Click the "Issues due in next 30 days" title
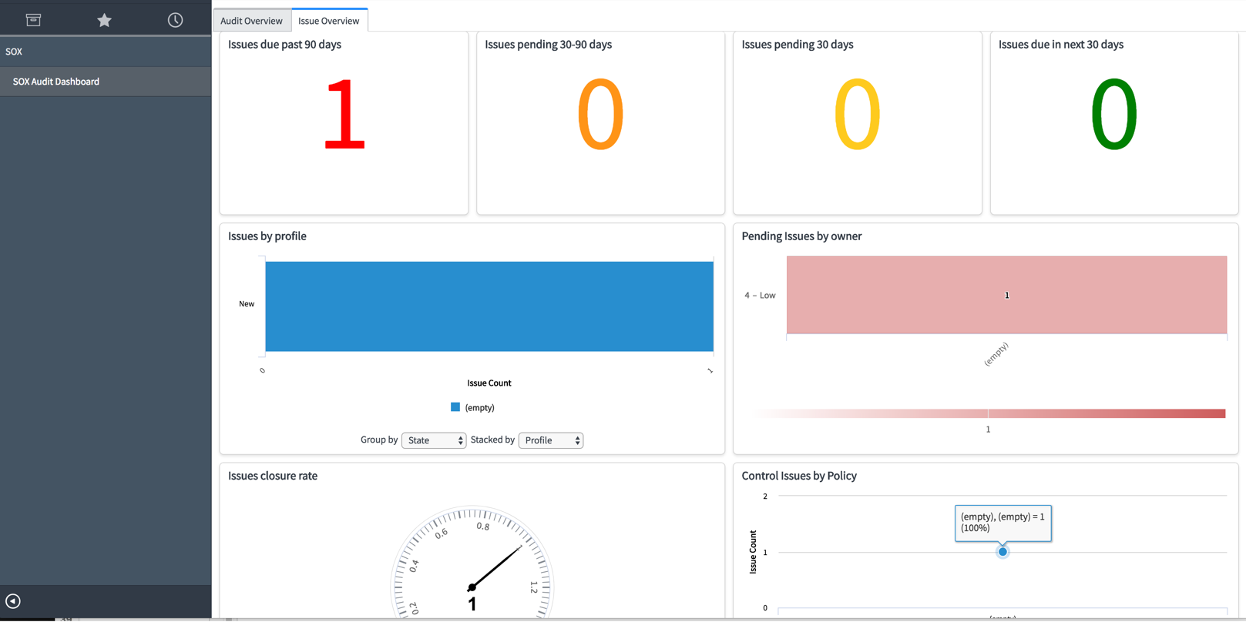Image resolution: width=1246 pixels, height=622 pixels. point(1061,45)
